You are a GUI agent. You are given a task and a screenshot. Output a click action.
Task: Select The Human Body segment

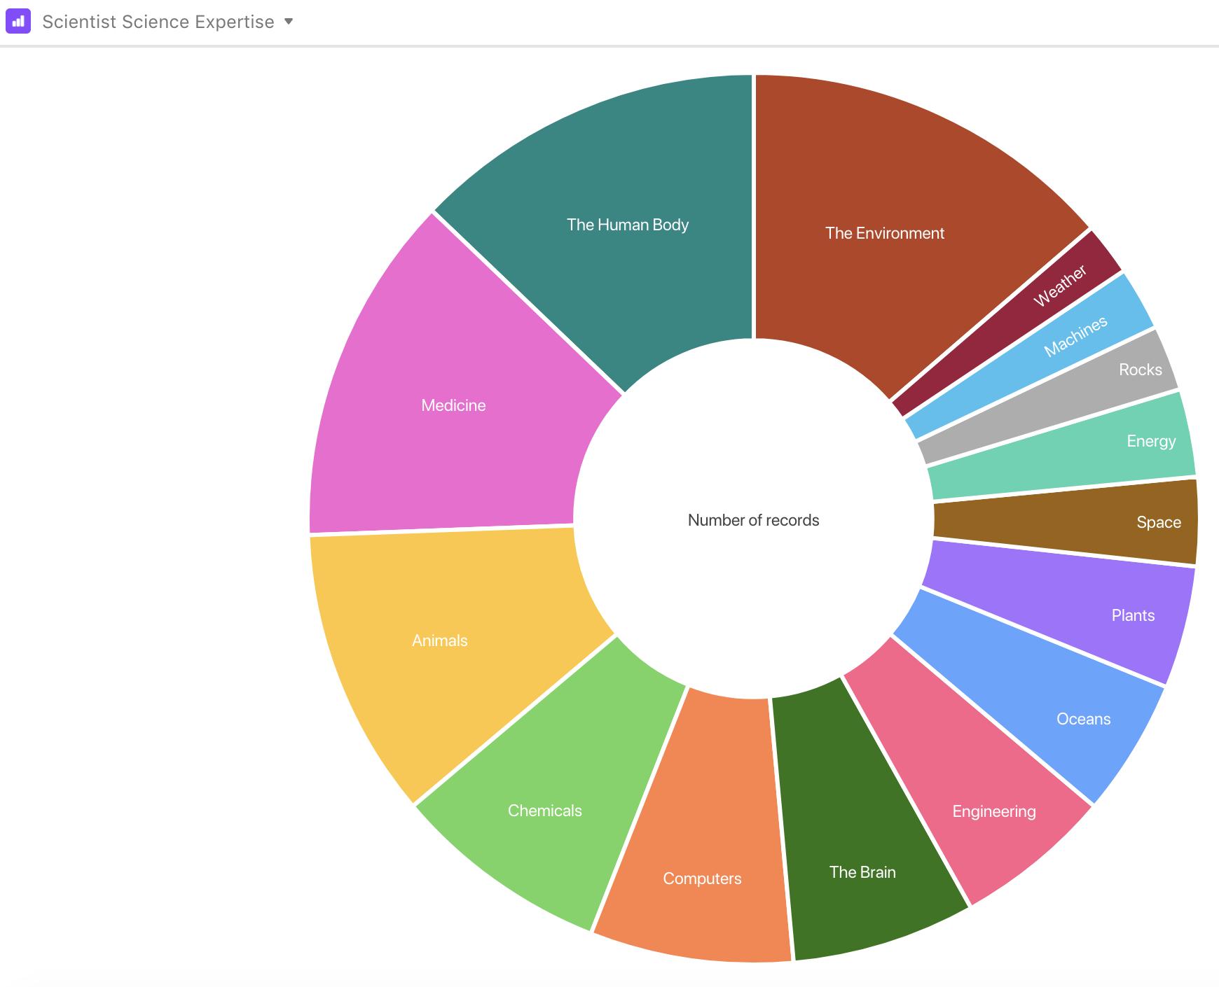[627, 225]
